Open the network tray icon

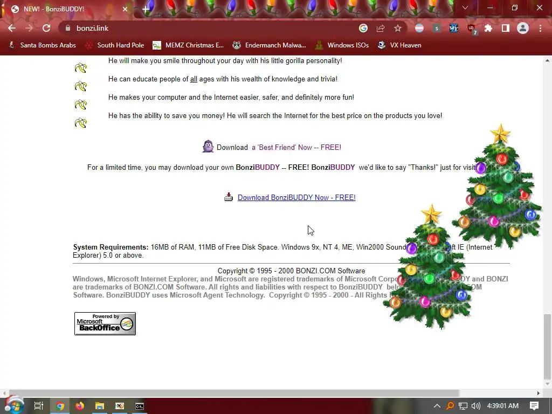(x=463, y=406)
